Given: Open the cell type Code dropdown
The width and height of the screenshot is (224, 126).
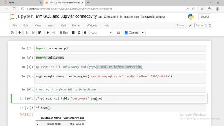Looking at the screenshot, I should click(101, 33).
